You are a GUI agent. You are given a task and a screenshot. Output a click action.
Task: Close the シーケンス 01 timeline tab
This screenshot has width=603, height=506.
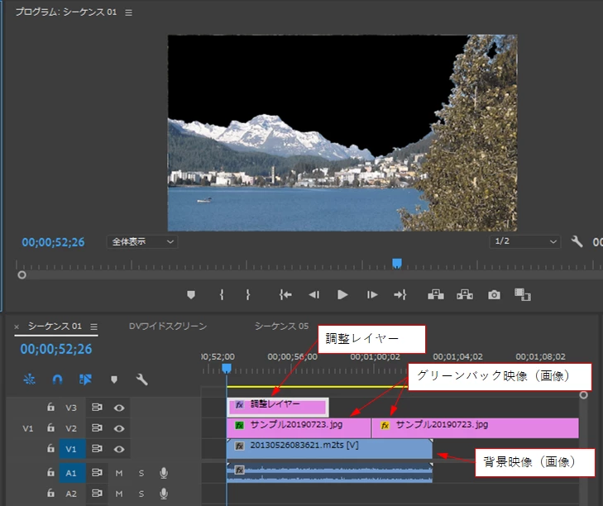click(17, 327)
